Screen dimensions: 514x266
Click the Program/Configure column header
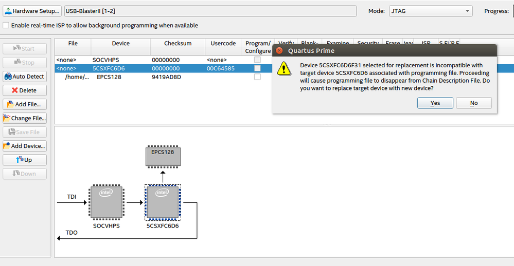tap(258, 47)
